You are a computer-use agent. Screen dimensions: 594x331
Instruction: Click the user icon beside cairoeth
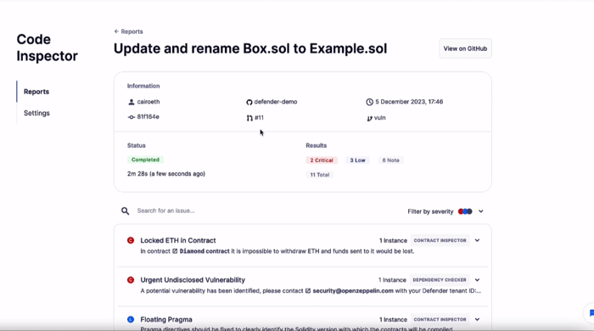132,102
